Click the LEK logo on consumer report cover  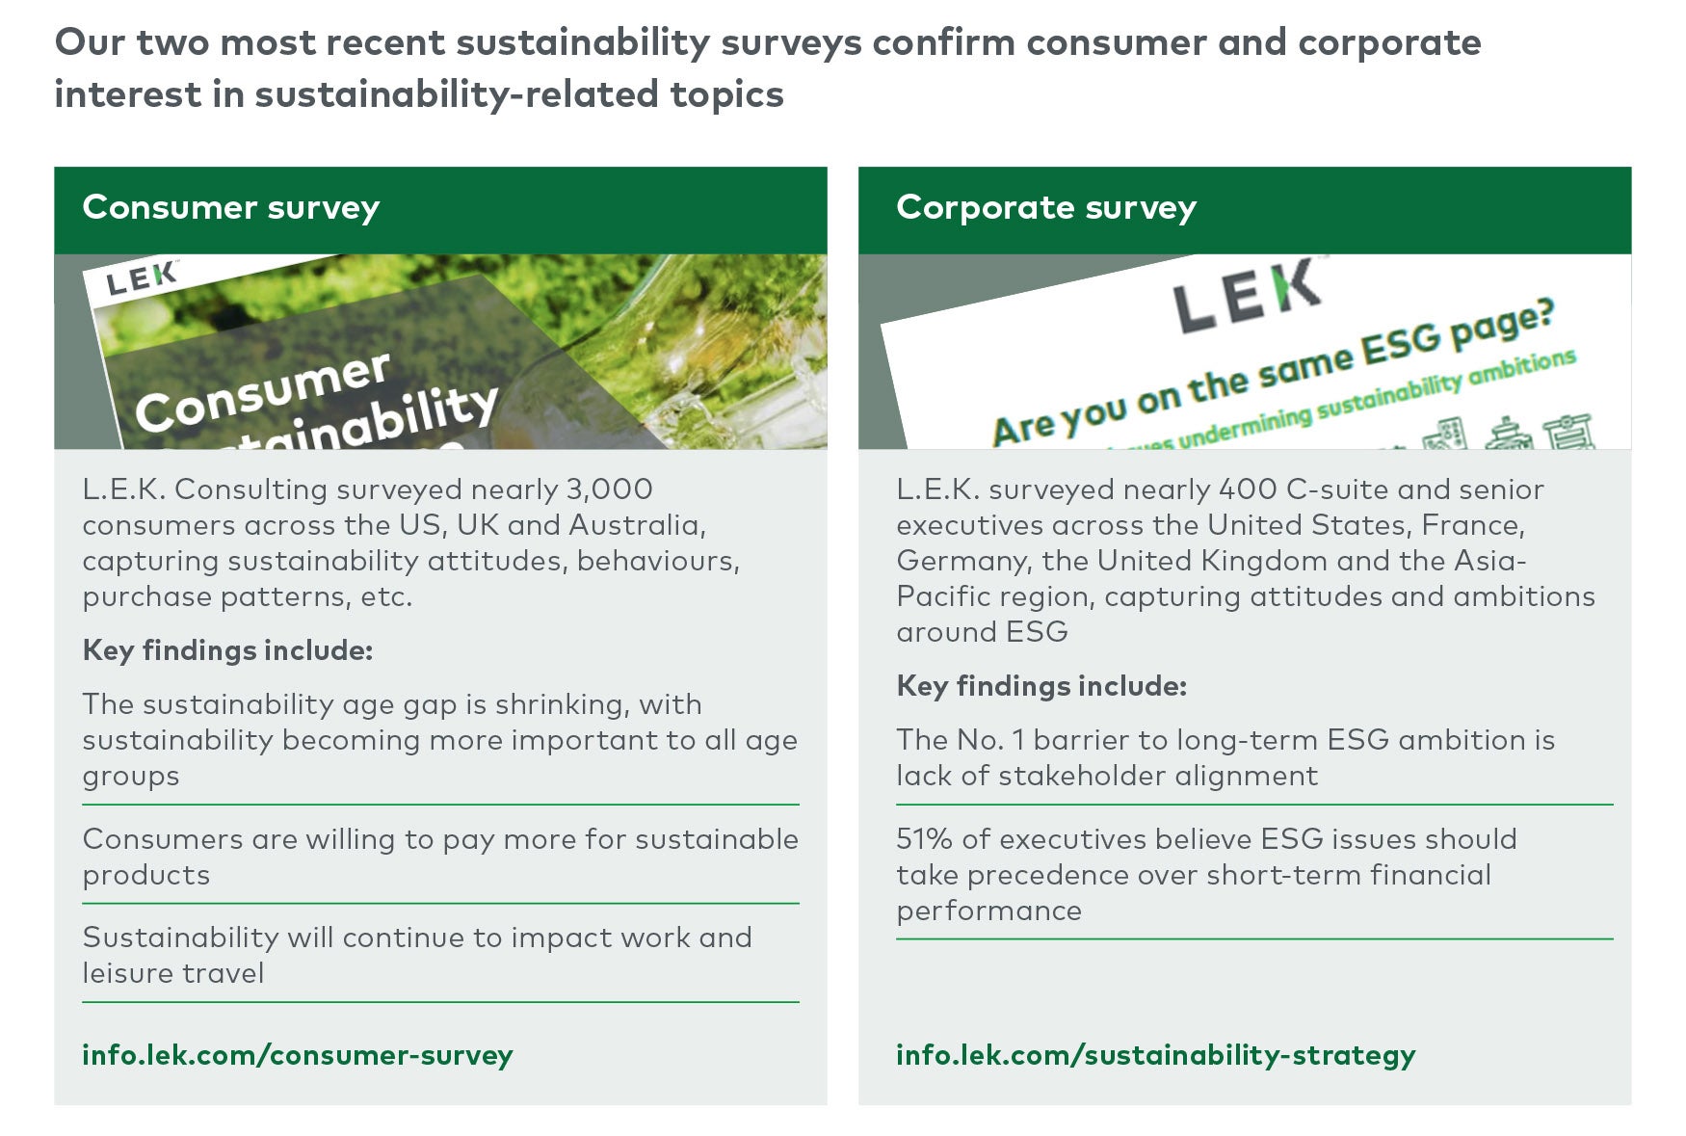point(142,278)
